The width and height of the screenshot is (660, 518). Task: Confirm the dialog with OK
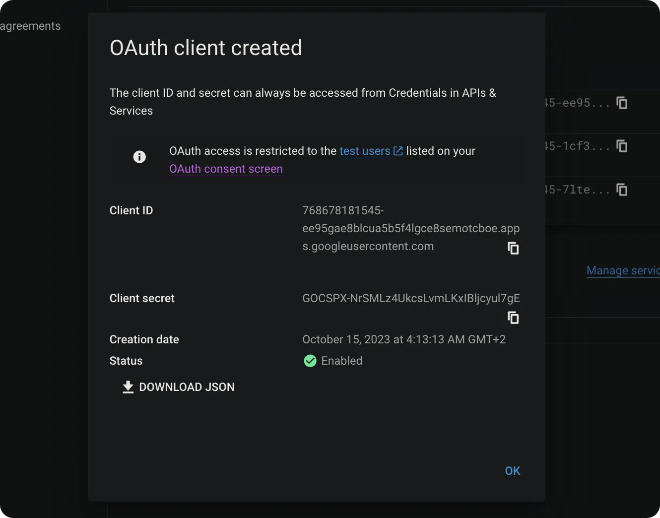[513, 471]
